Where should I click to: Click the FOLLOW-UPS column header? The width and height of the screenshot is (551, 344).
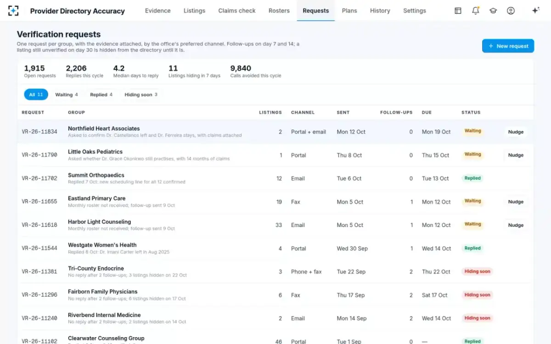396,112
